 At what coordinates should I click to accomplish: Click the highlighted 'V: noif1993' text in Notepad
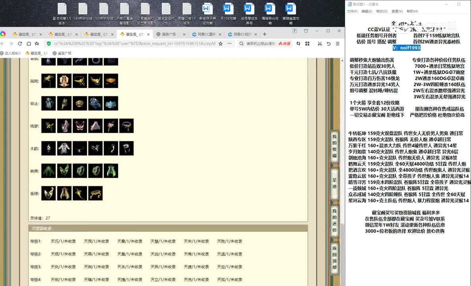tap(406, 48)
